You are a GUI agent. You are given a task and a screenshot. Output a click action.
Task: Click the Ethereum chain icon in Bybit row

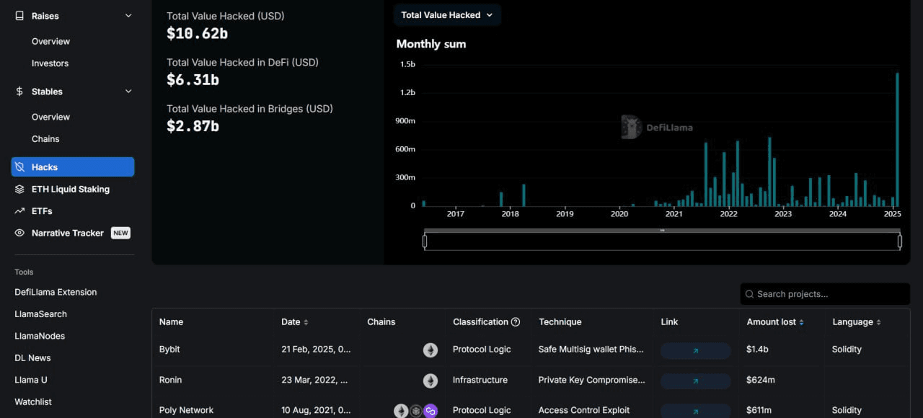coord(430,350)
